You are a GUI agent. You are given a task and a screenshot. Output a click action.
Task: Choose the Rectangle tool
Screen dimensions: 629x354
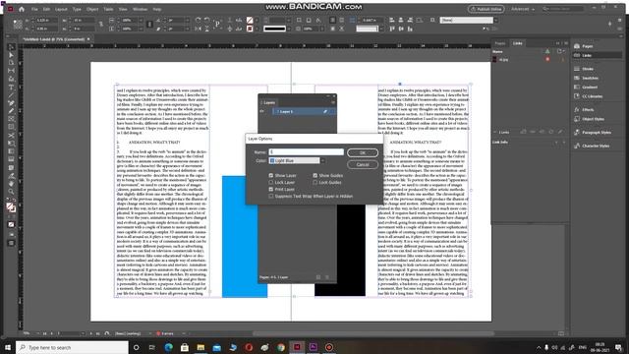[x=11, y=127]
